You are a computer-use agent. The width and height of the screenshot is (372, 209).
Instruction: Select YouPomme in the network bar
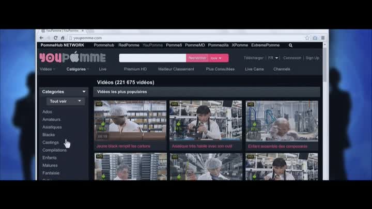[152, 45]
